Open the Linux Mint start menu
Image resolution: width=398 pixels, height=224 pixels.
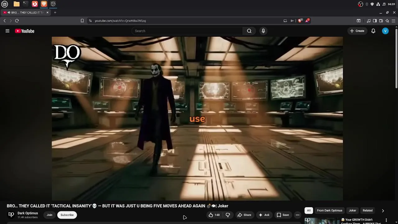[x=5, y=4]
